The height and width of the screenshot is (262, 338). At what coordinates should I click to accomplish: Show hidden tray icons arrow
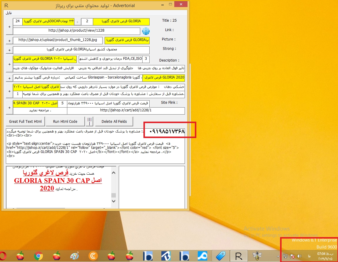[x=278, y=256]
